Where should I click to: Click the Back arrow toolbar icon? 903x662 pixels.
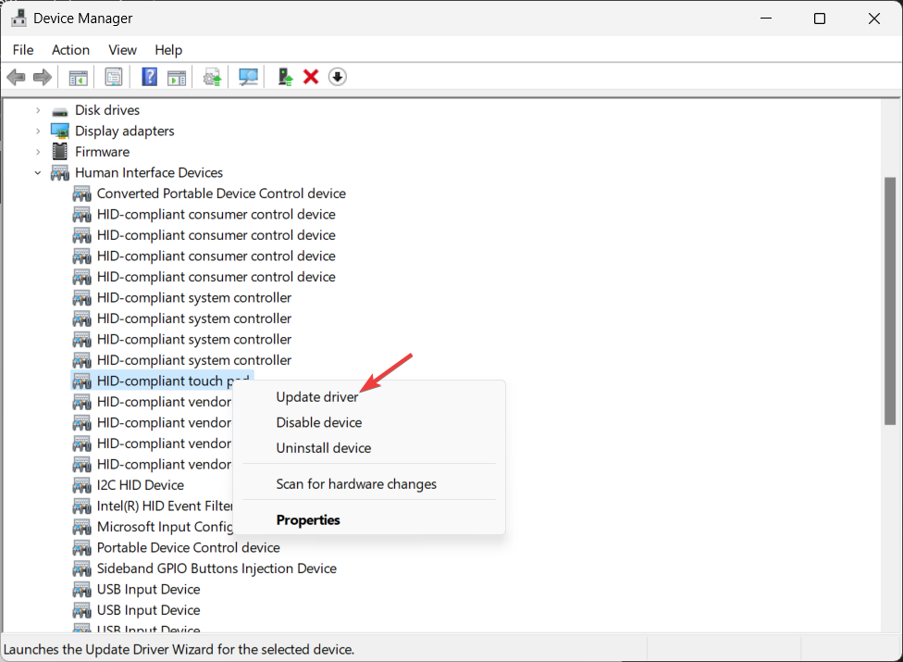coord(16,77)
